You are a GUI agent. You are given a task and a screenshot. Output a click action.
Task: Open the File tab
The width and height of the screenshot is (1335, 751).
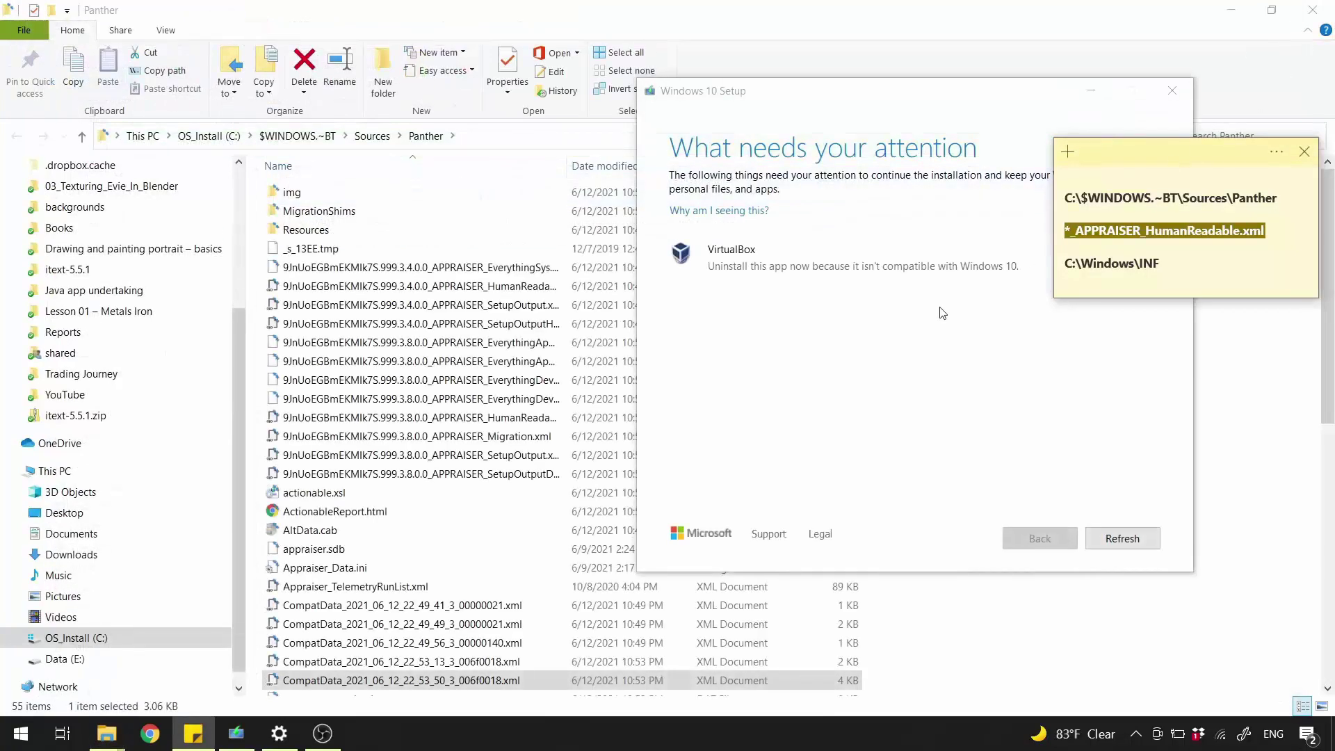[24, 30]
